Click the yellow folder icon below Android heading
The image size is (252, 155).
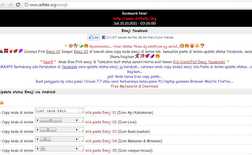pyautogui.click(x=1, y=102)
